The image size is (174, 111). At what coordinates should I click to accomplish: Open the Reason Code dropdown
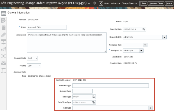[x=32, y=58]
